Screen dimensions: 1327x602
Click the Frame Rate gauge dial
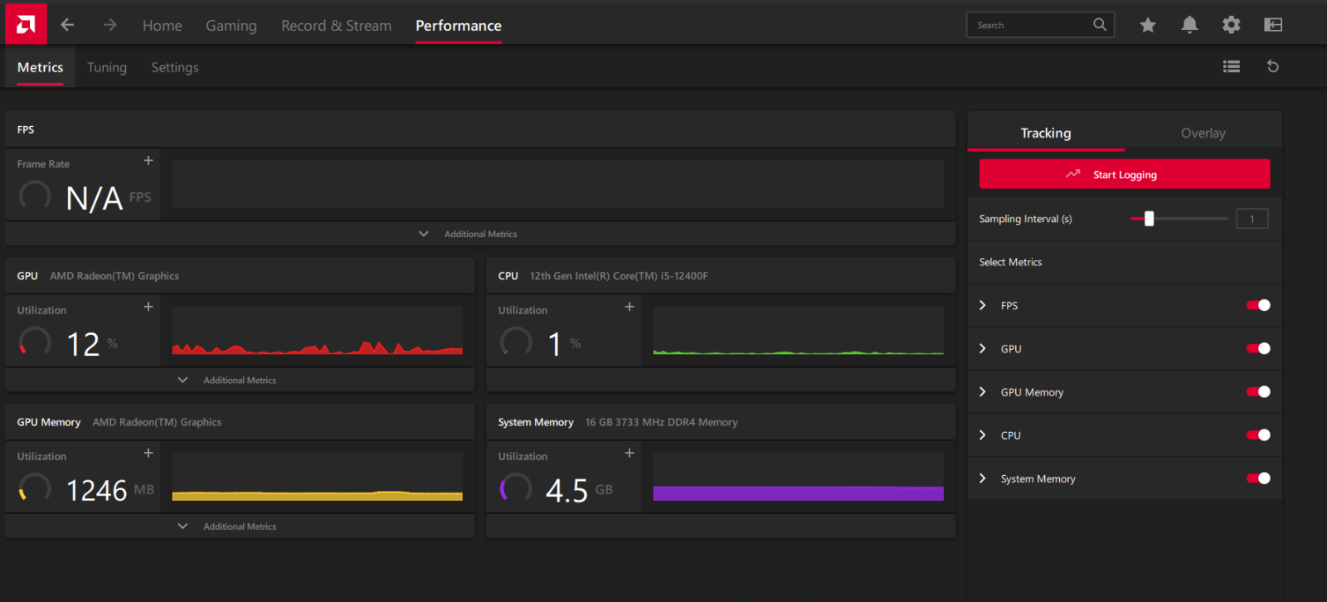pos(35,197)
